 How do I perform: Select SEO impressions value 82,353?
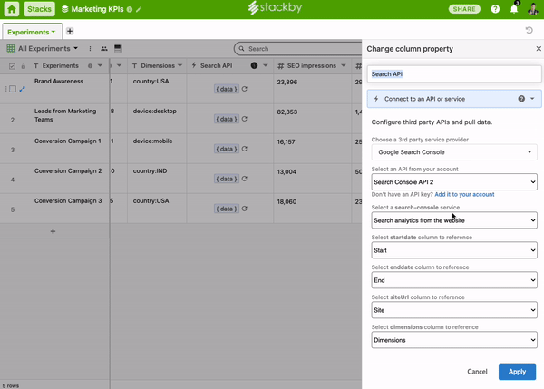click(312, 119)
